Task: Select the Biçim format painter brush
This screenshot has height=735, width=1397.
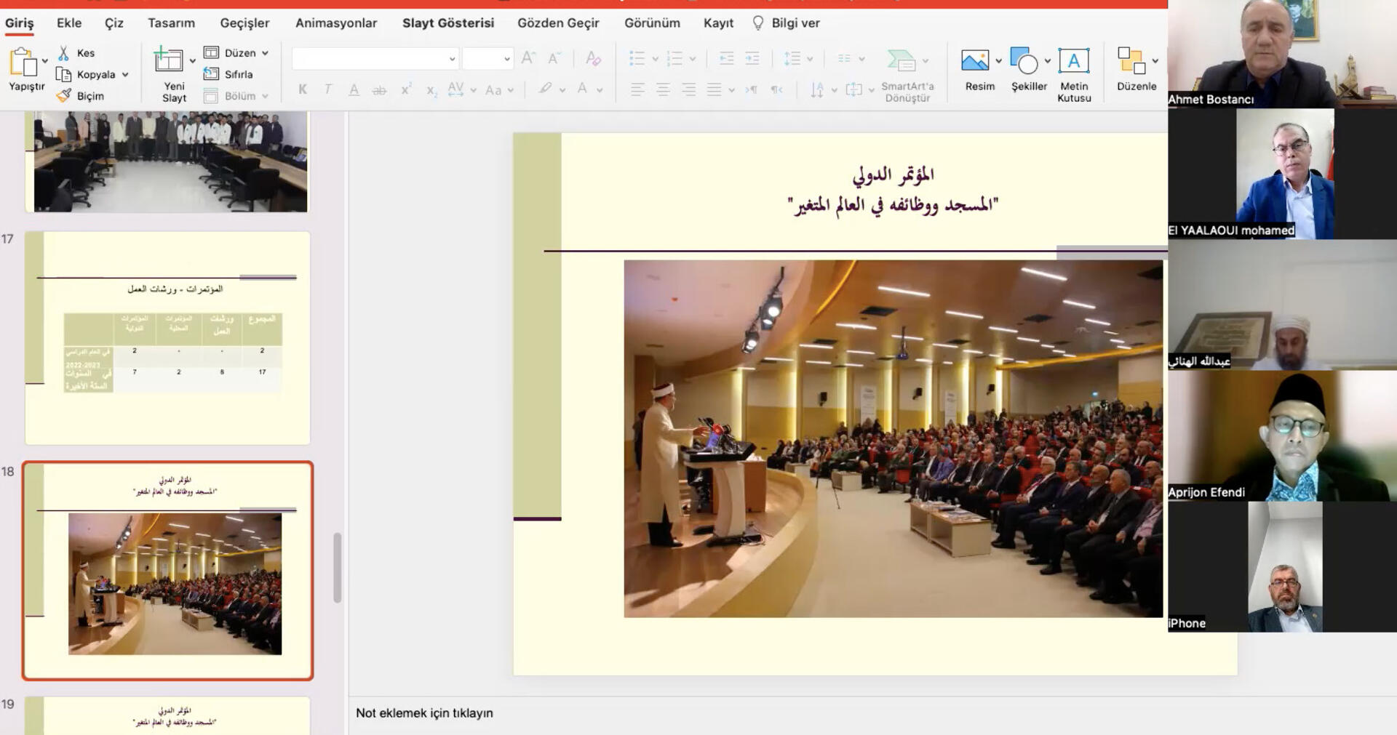Action: coord(64,95)
